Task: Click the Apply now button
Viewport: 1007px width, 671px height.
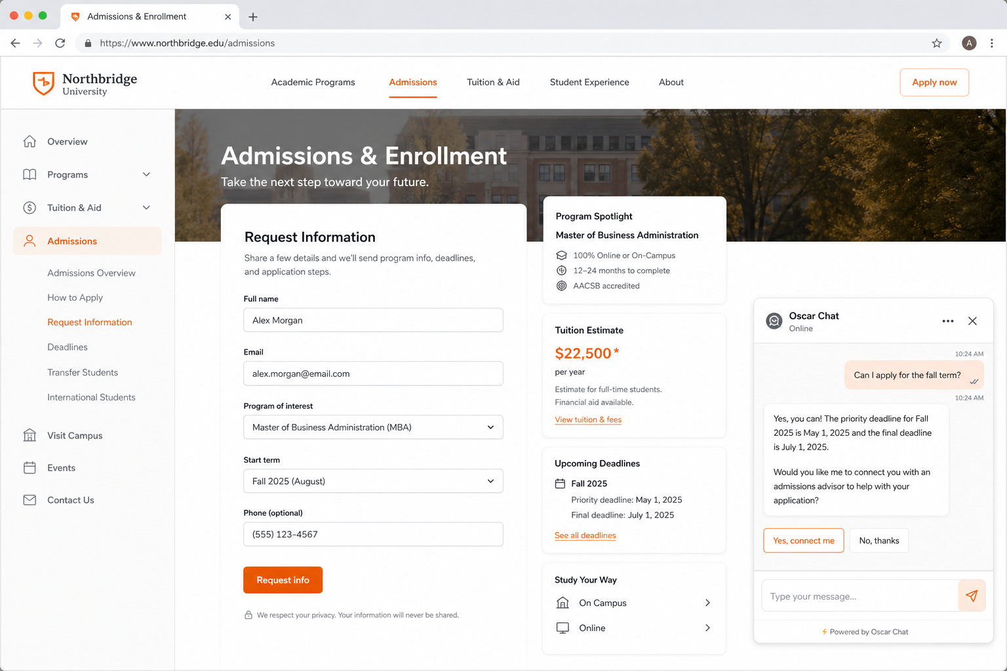Action: pos(934,83)
